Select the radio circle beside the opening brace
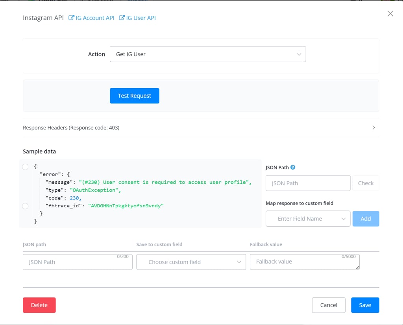 [25, 167]
